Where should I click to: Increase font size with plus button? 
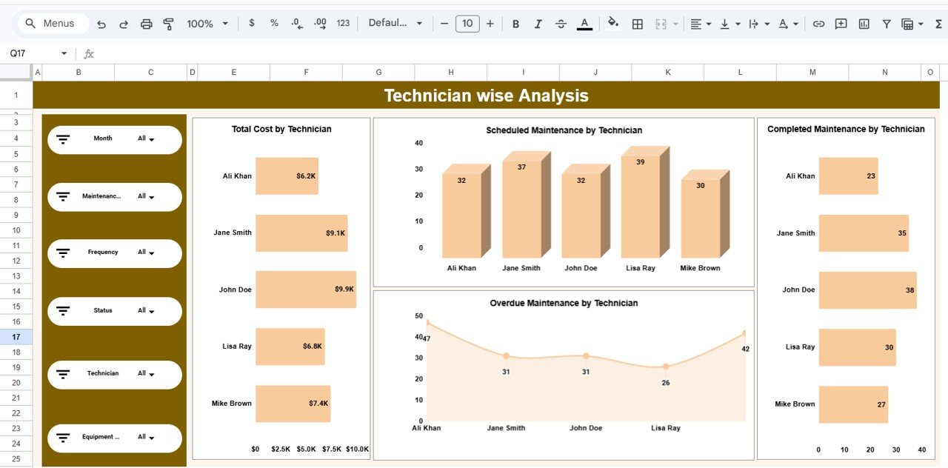[x=490, y=24]
